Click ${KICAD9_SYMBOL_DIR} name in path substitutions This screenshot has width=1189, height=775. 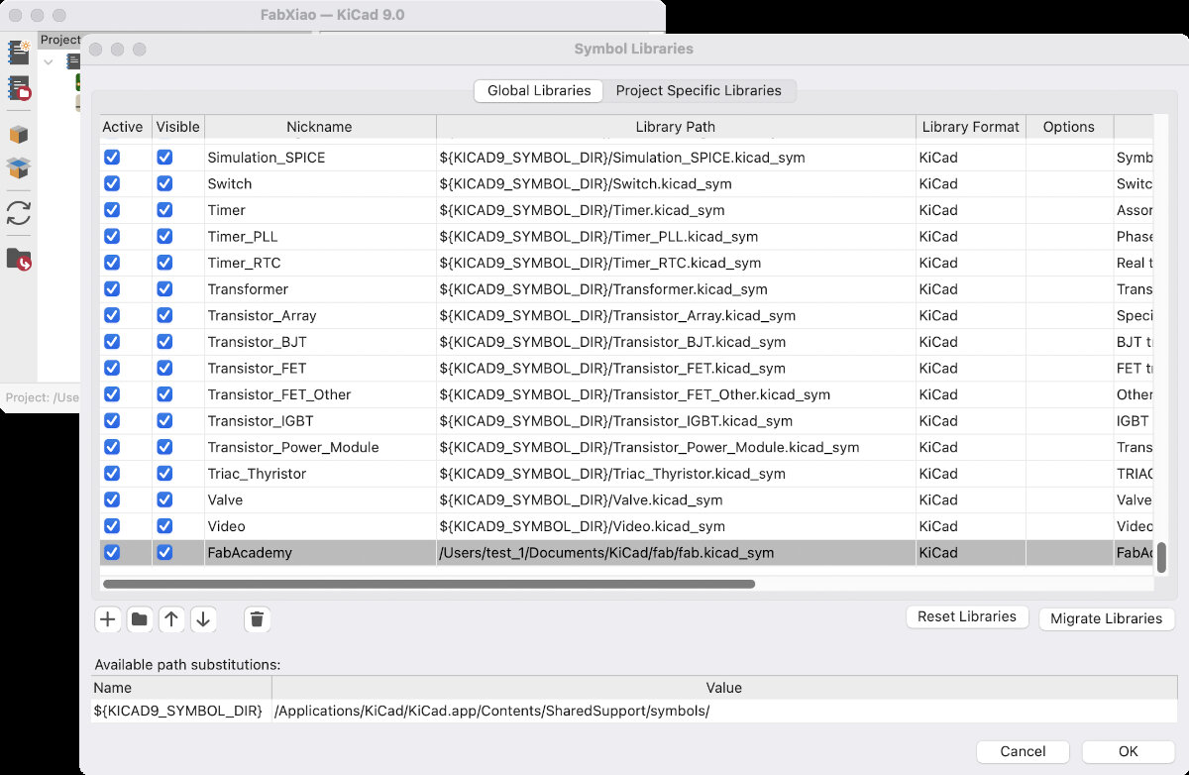[x=181, y=712]
